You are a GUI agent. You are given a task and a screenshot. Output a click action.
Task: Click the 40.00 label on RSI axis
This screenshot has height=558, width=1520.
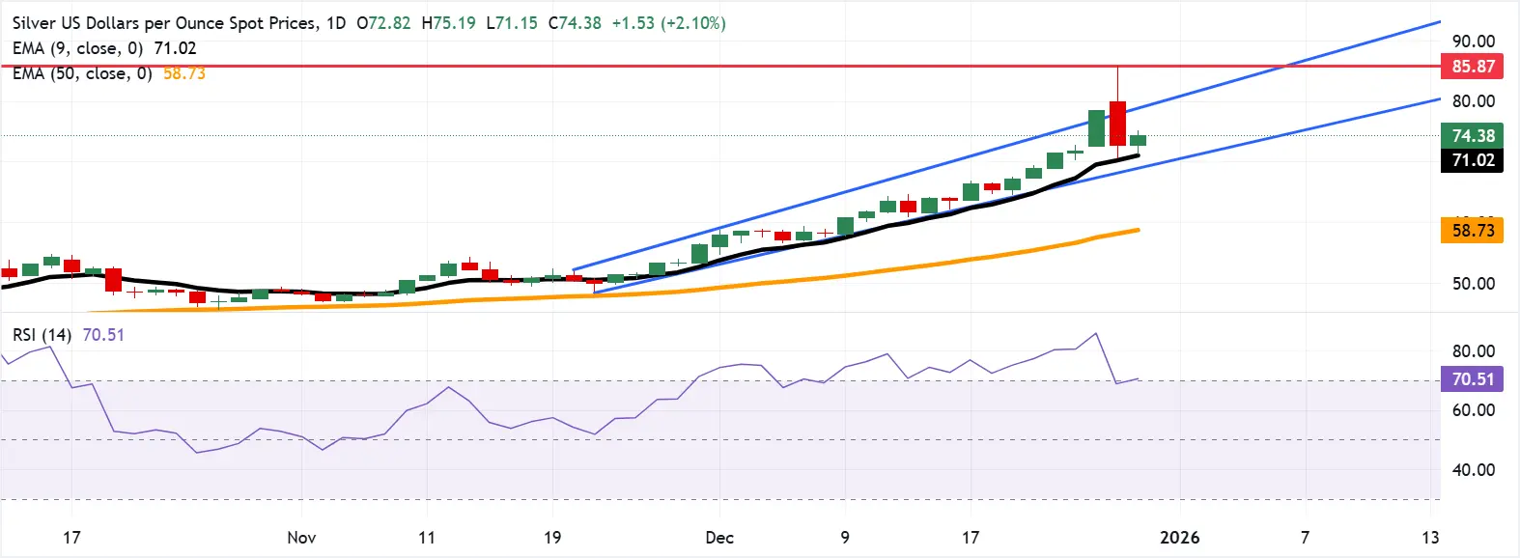(x=1473, y=470)
